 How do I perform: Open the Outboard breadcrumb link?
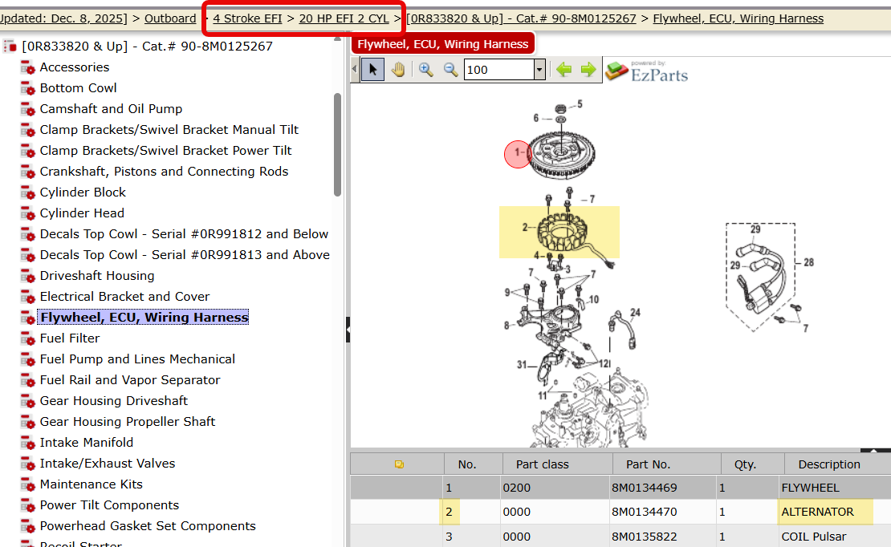pos(170,18)
